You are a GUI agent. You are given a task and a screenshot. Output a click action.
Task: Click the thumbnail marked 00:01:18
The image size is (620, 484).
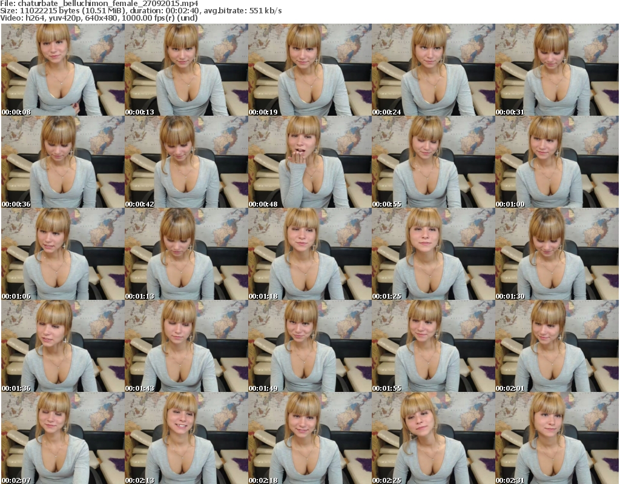tap(310, 254)
